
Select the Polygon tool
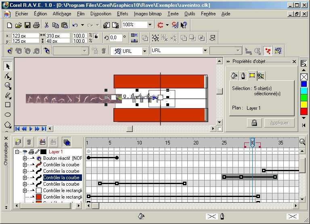[8, 125]
